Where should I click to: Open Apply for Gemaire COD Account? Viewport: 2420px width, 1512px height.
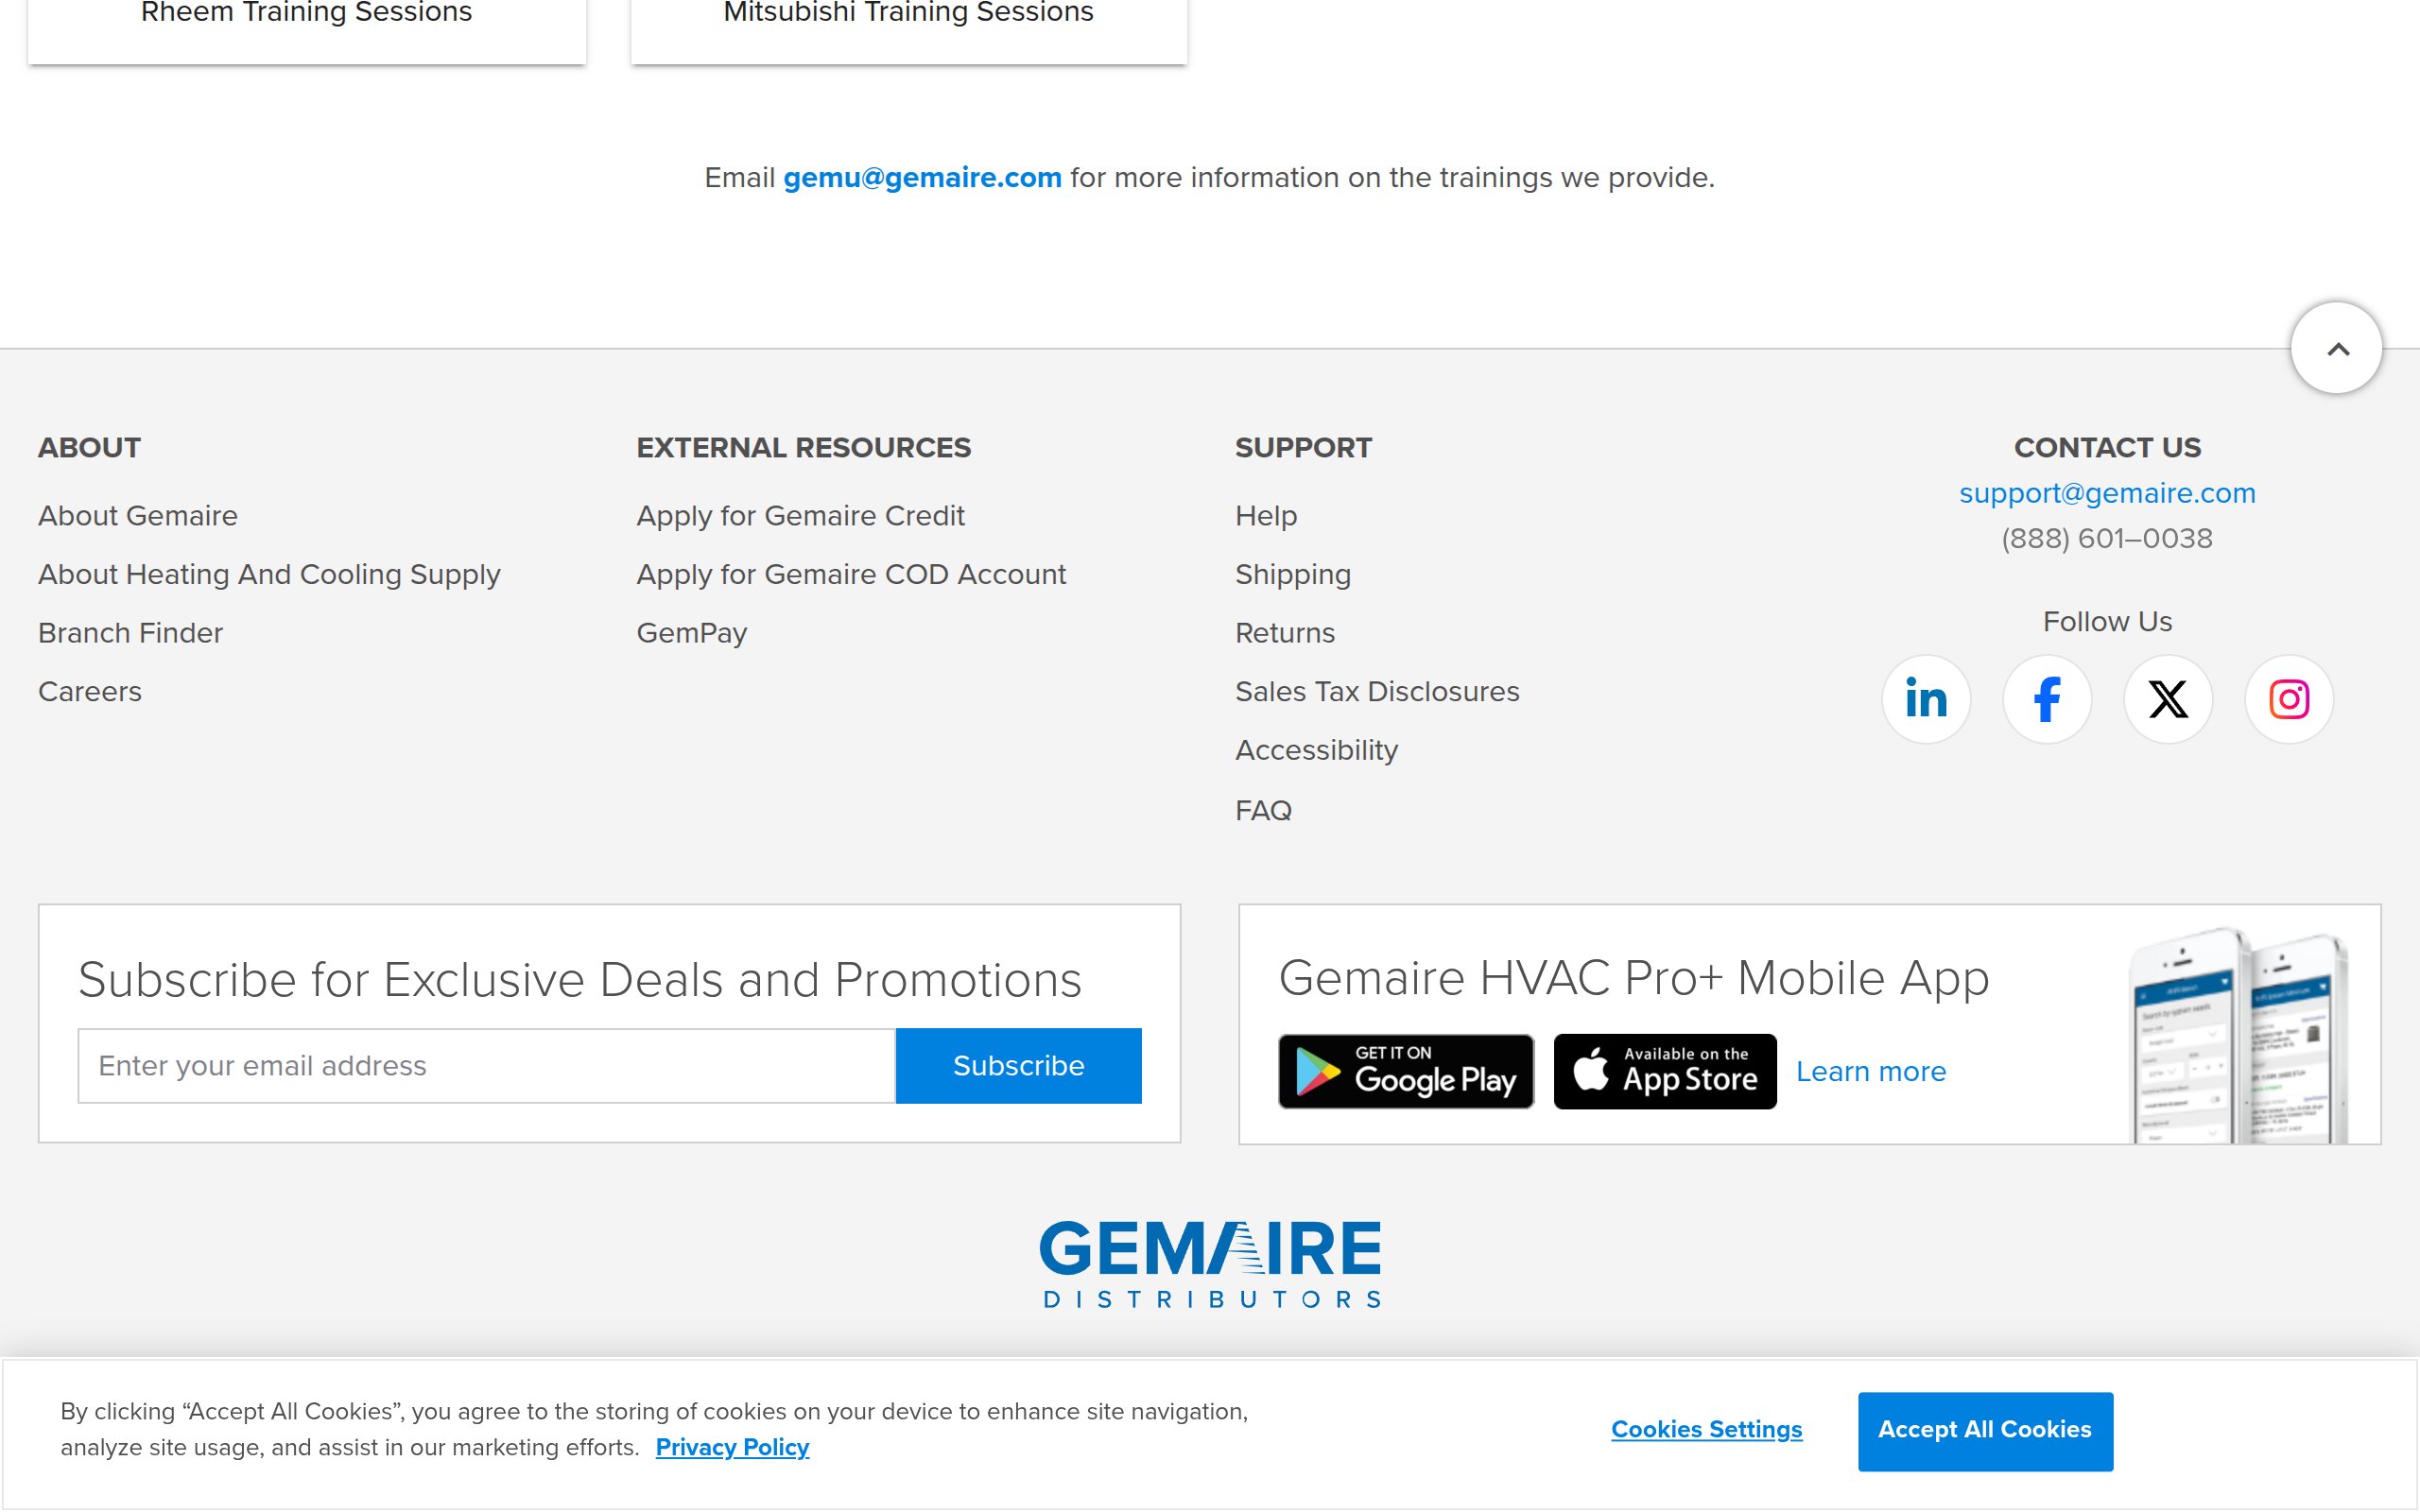tap(851, 575)
